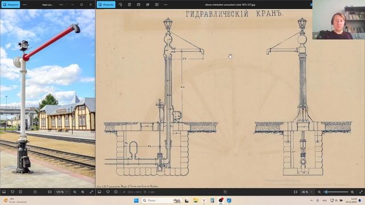Share the hydraulic crane drawing
365x205 pixels.
point(148,5)
